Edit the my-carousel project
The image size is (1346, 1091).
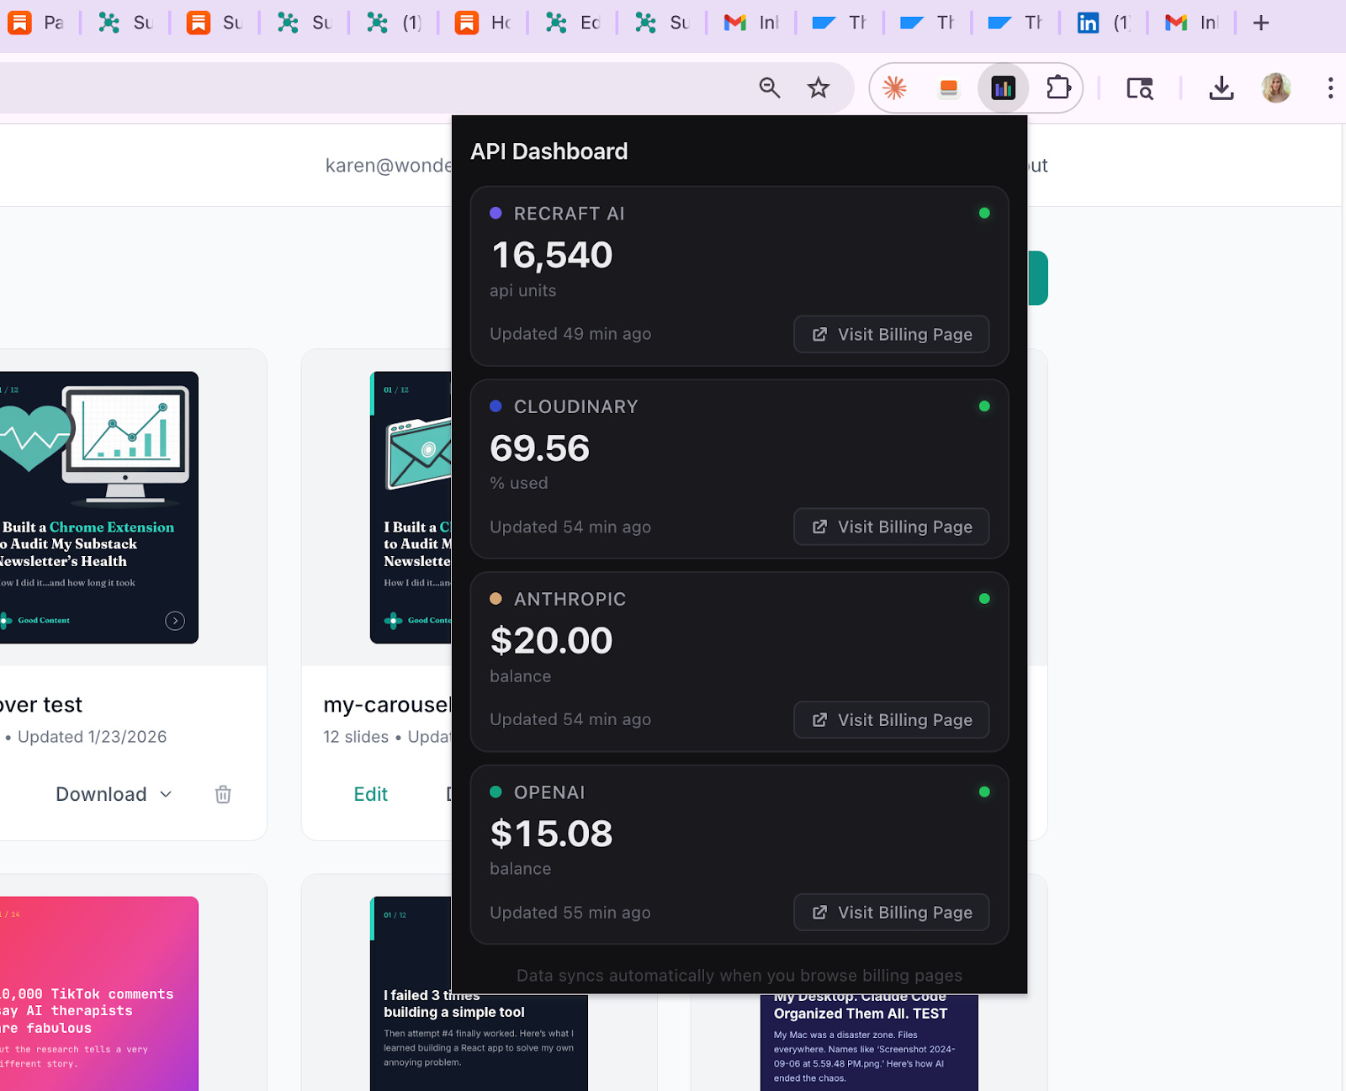[x=370, y=794]
